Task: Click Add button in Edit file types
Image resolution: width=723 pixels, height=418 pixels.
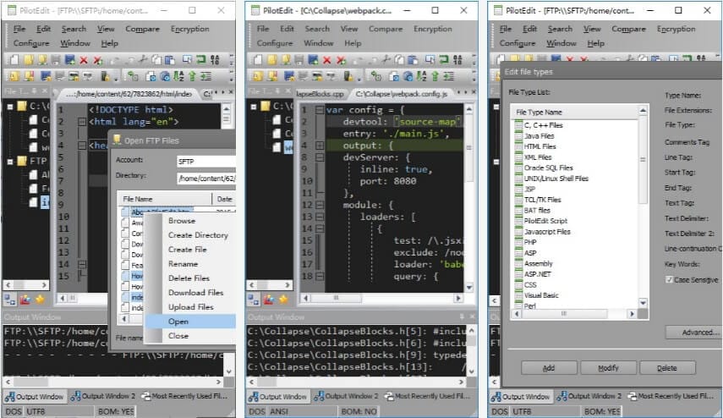Action: 549,368
